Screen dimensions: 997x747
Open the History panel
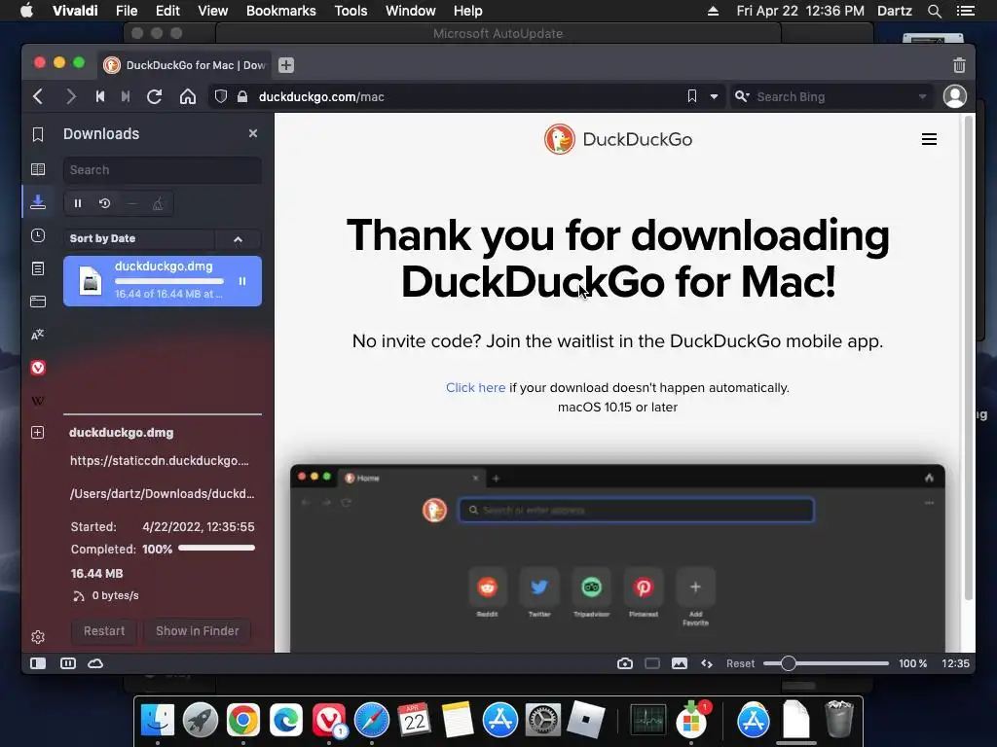[38, 235]
